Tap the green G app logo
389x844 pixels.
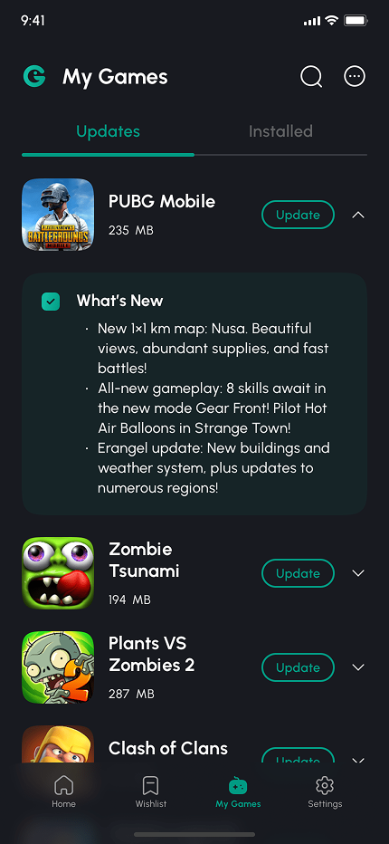[x=34, y=76]
